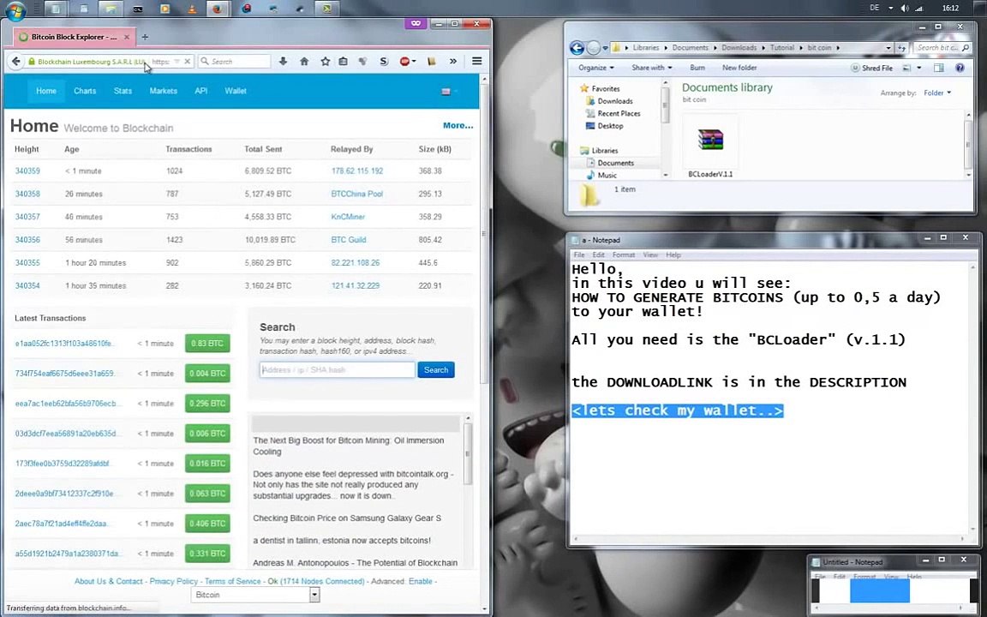Expand the Share with dropdown
987x617 pixels.
[651, 68]
